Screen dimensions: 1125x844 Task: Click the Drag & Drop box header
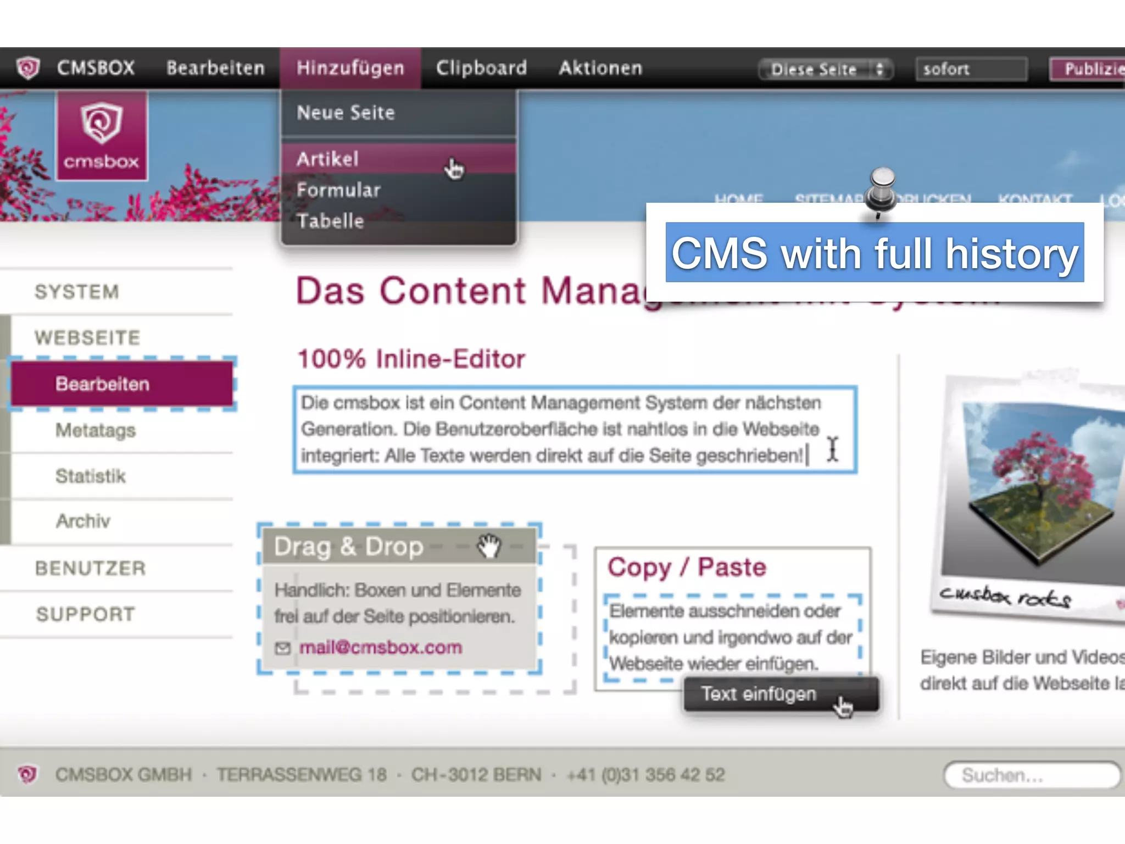pos(400,546)
